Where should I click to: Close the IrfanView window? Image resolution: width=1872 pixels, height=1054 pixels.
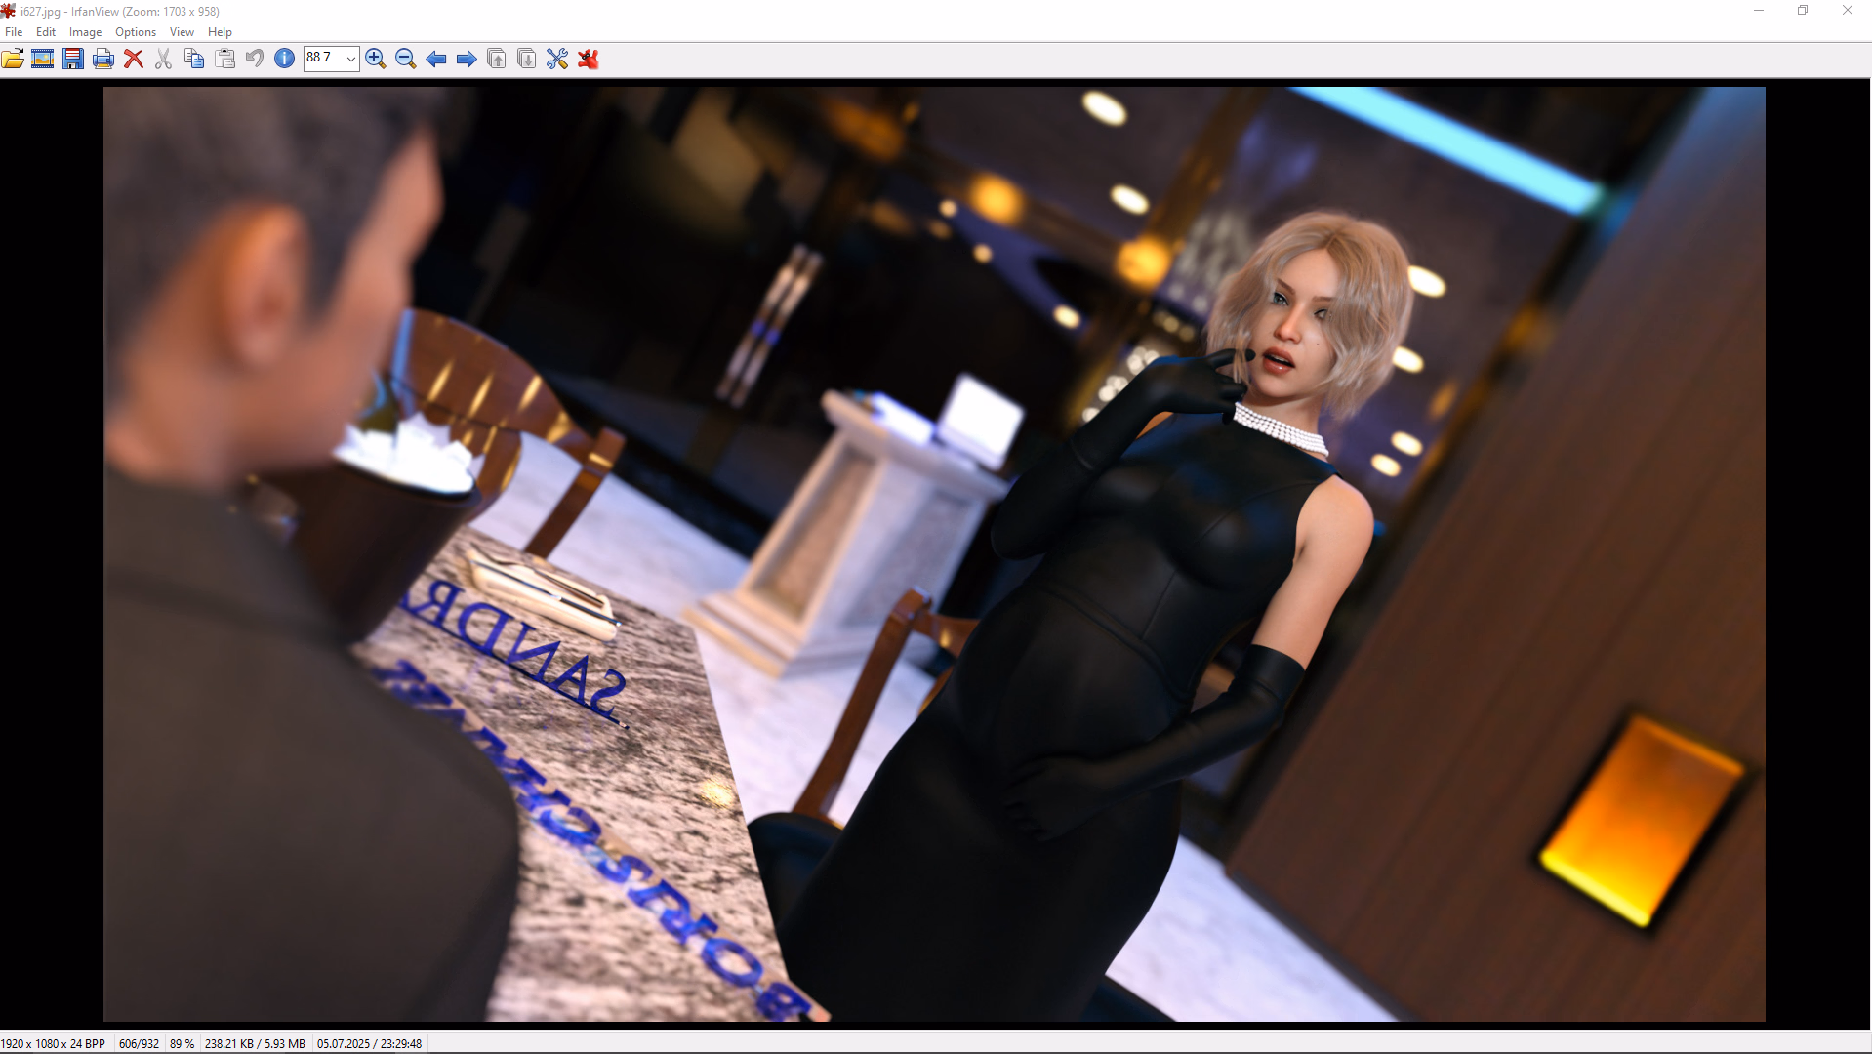pyautogui.click(x=1848, y=11)
